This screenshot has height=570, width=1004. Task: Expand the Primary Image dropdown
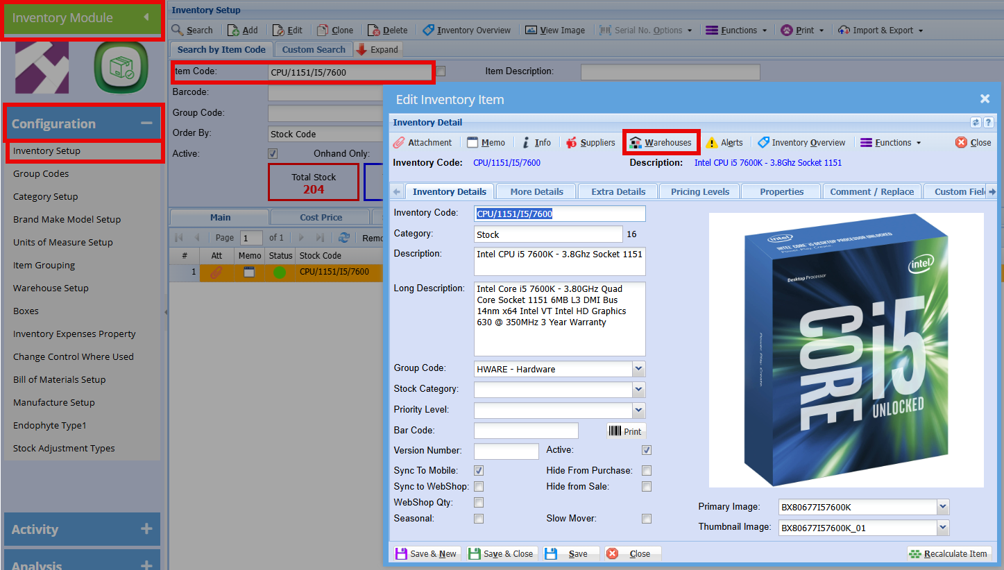coord(942,507)
